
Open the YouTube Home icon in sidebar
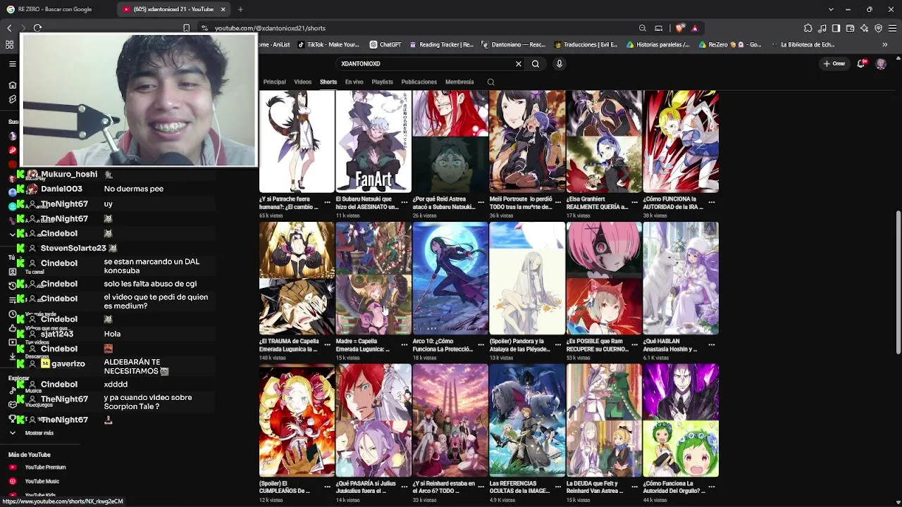pos(12,85)
